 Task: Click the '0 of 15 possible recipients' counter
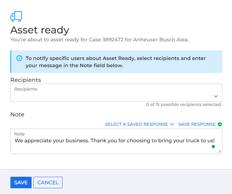coord(184,105)
